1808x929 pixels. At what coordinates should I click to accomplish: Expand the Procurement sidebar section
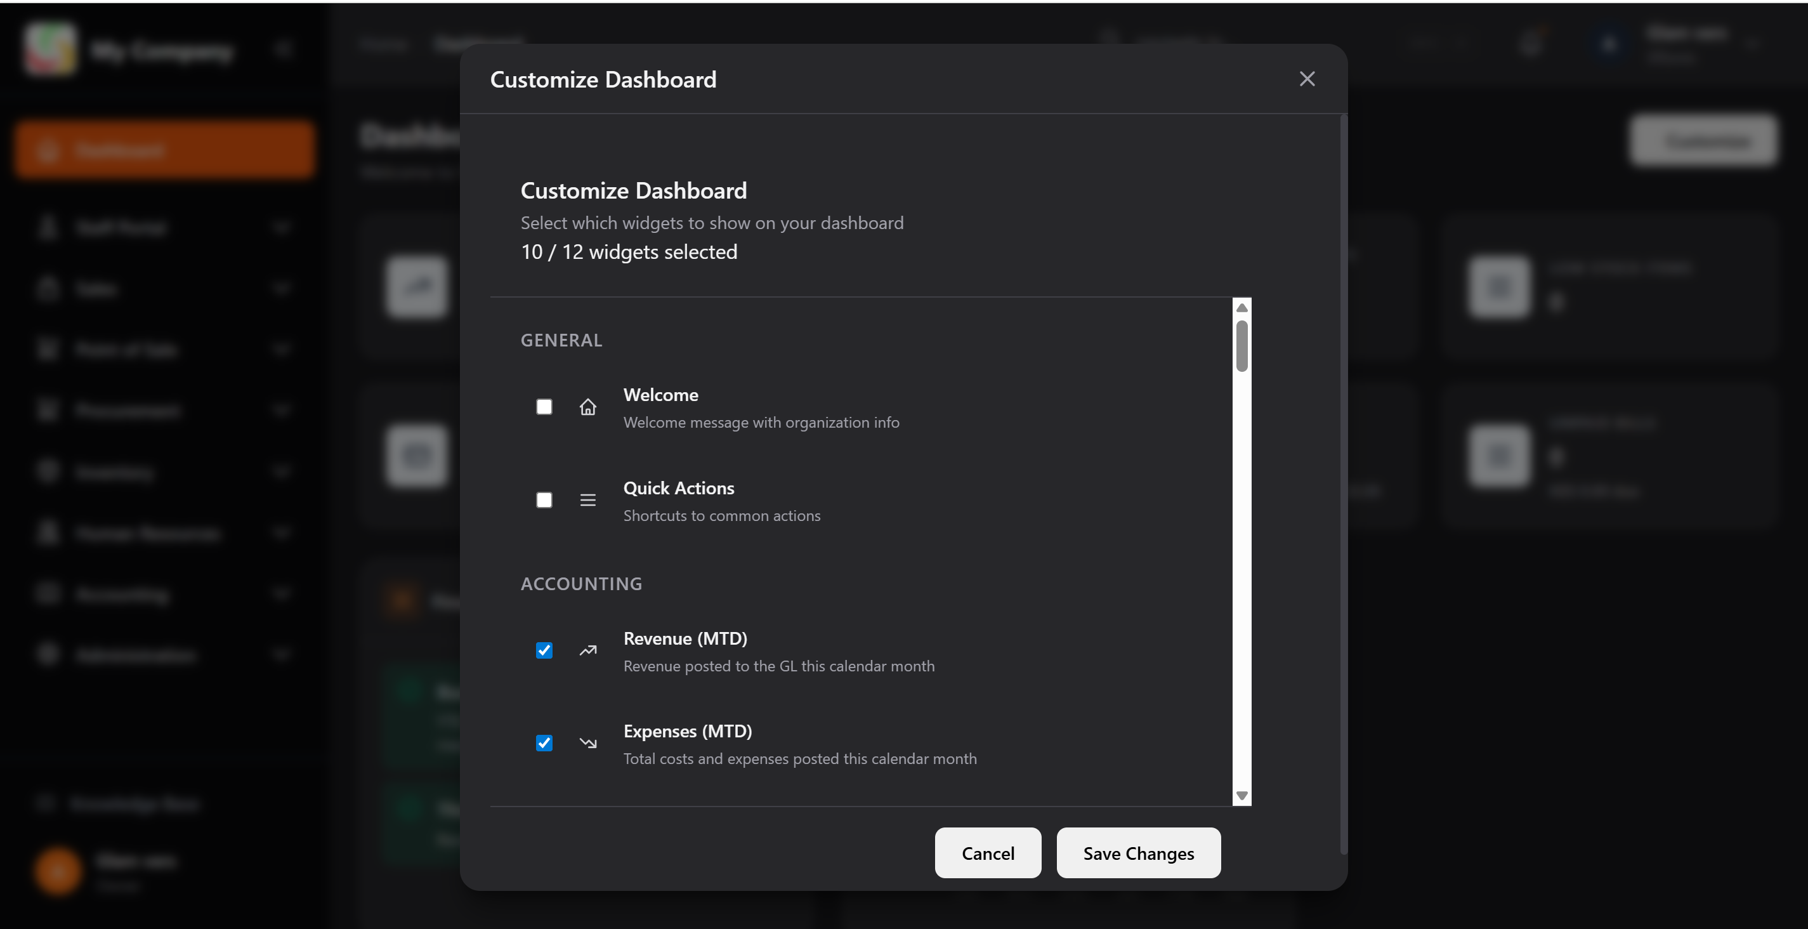coord(281,411)
